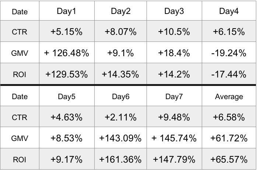Select the Day6 header cell
The height and width of the screenshot is (170, 257).
(x=120, y=97)
